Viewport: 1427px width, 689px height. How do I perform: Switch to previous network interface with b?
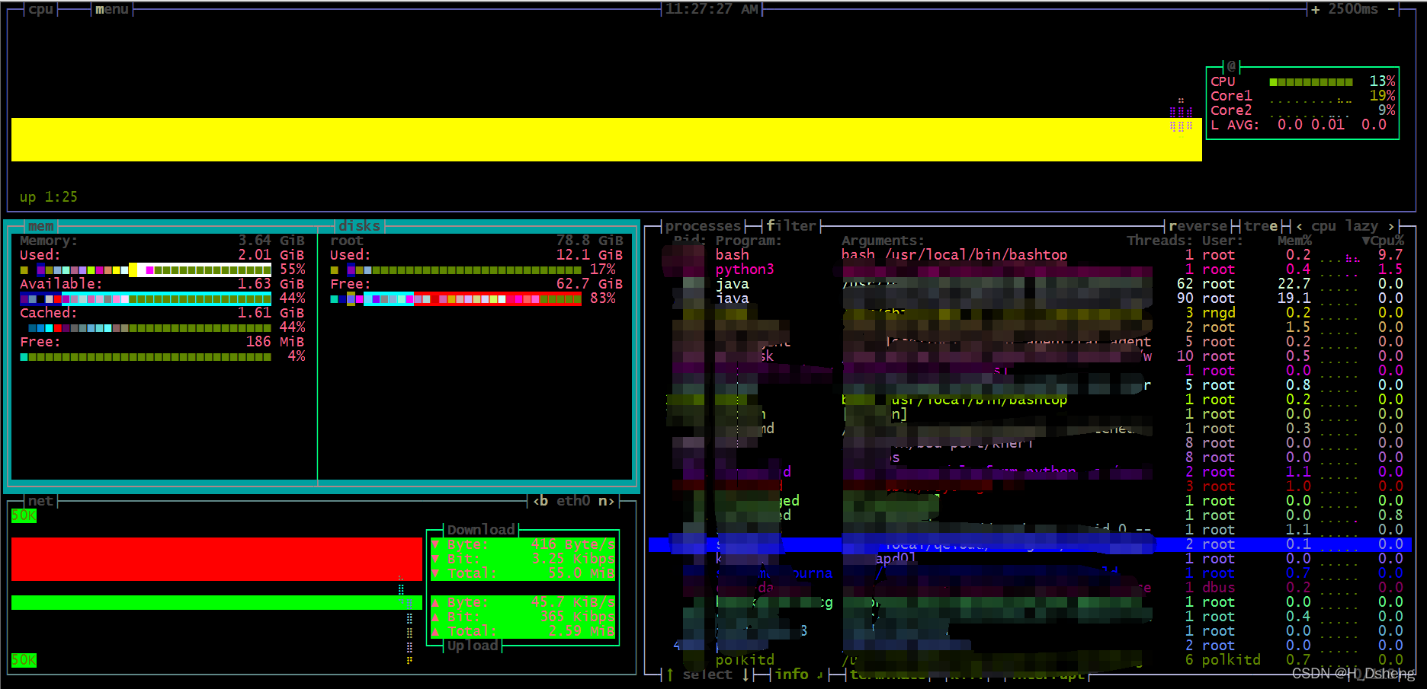click(x=540, y=501)
